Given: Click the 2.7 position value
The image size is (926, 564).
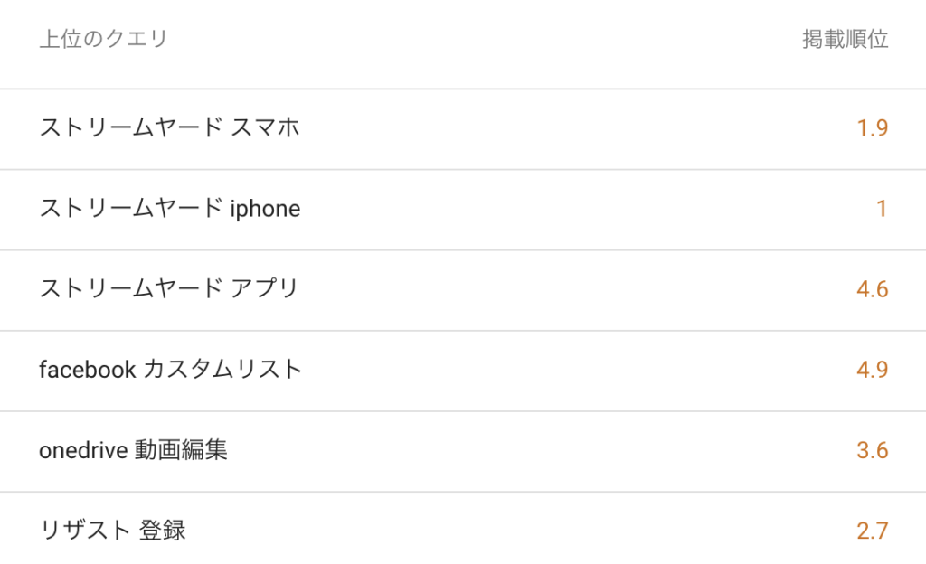Looking at the screenshot, I should pyautogui.click(x=873, y=531).
